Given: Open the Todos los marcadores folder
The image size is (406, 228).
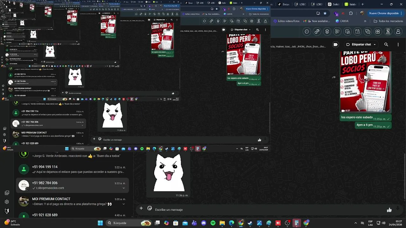Looking at the screenshot, I should coord(388,21).
